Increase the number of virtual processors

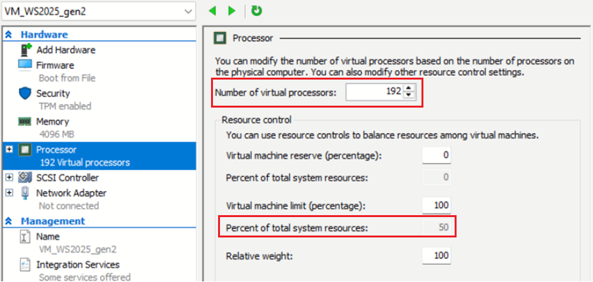coord(409,88)
